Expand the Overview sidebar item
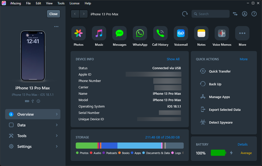Screen dimensions: 262x166 coord(33,114)
